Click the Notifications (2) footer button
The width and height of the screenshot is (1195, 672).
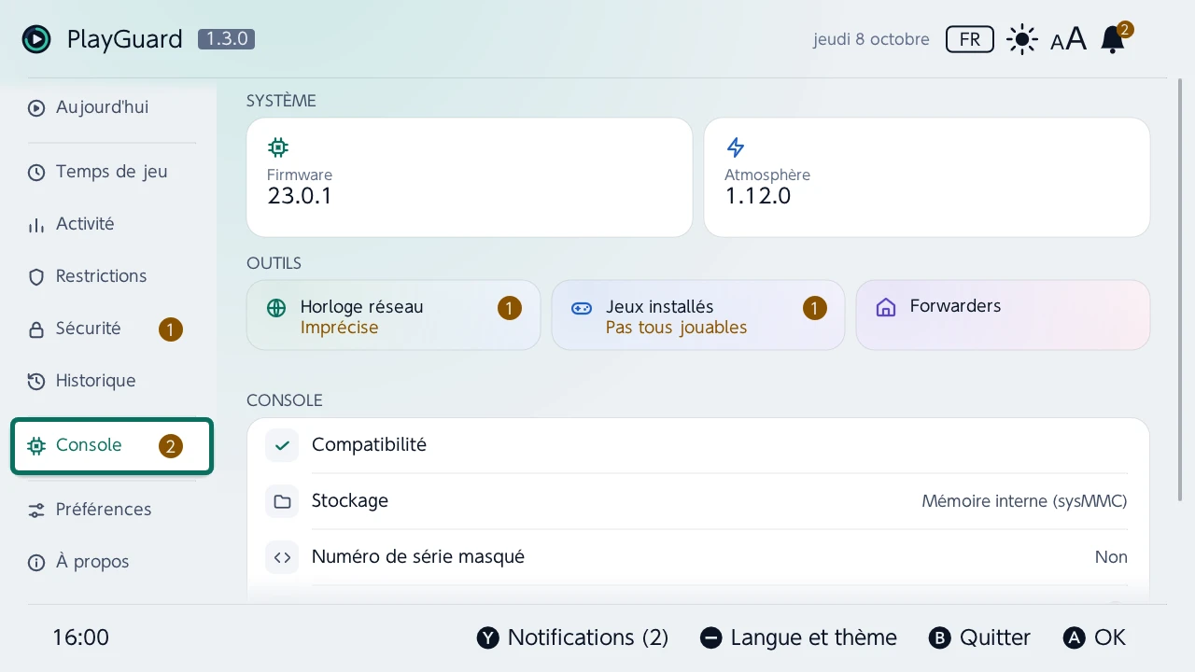coord(572,637)
